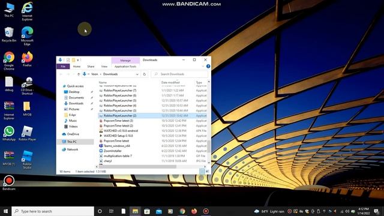Open Microsoft Store from taskbar
Image resolution: width=384 pixels, height=216 pixels.
[147, 211]
